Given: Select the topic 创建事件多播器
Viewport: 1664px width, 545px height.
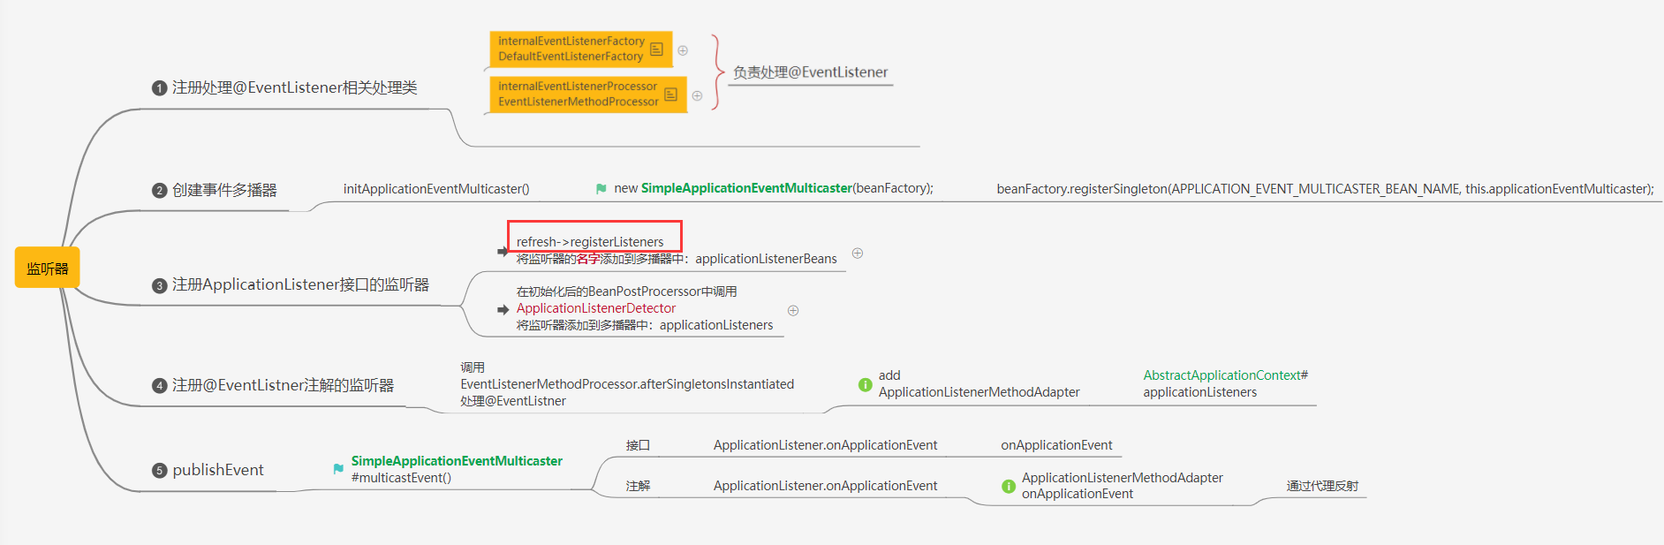Looking at the screenshot, I should click(x=224, y=190).
